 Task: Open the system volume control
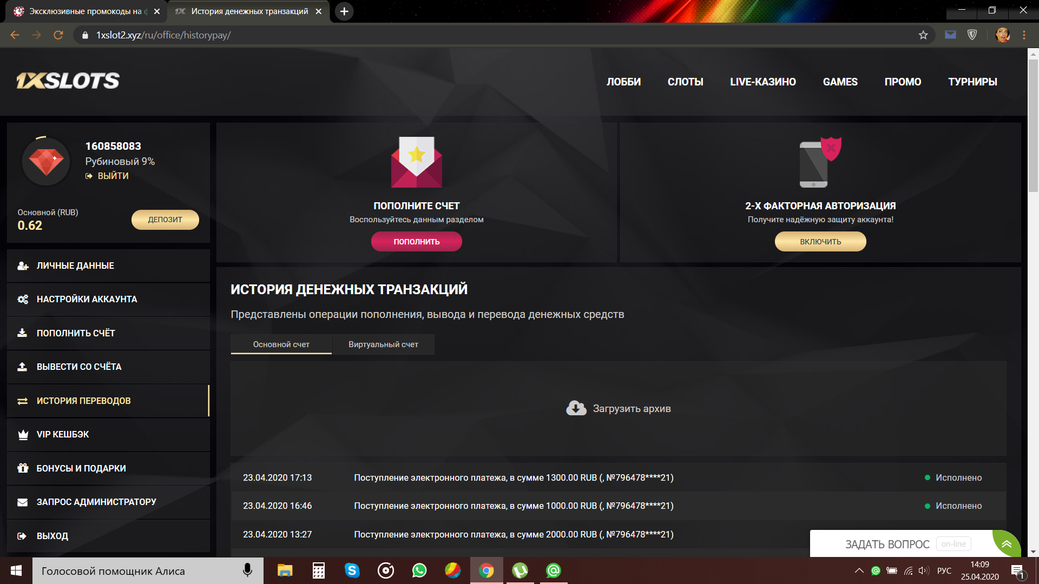(923, 570)
